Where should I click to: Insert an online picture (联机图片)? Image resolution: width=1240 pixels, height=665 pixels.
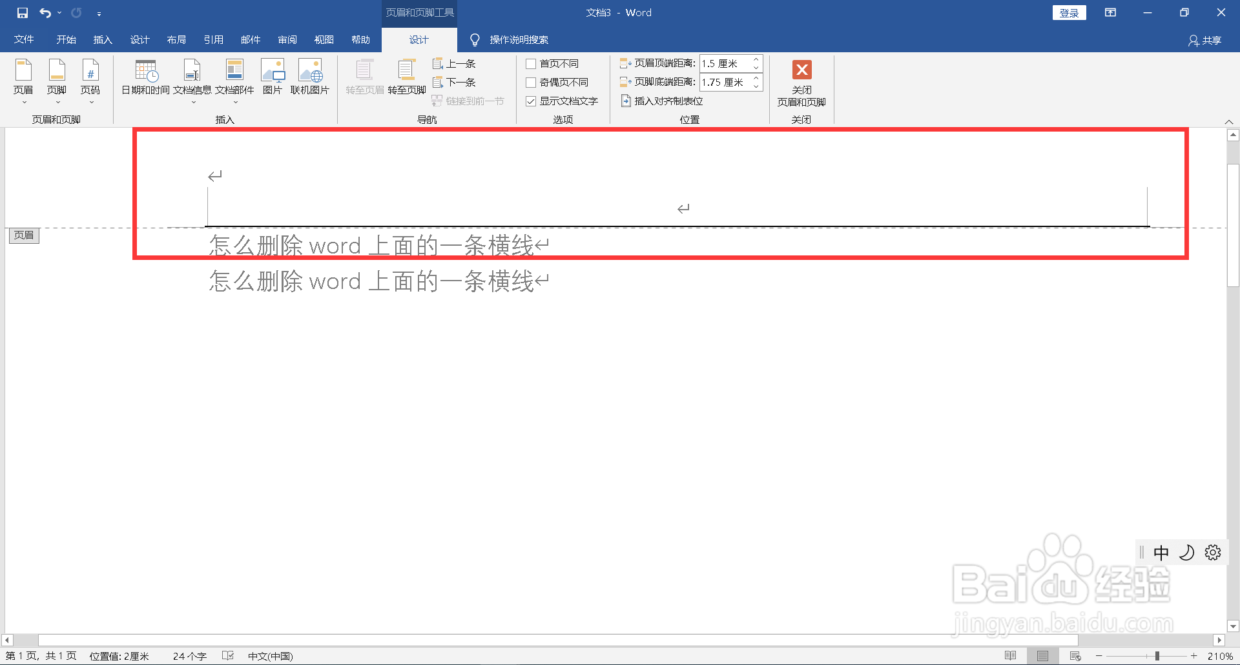pyautogui.click(x=311, y=76)
